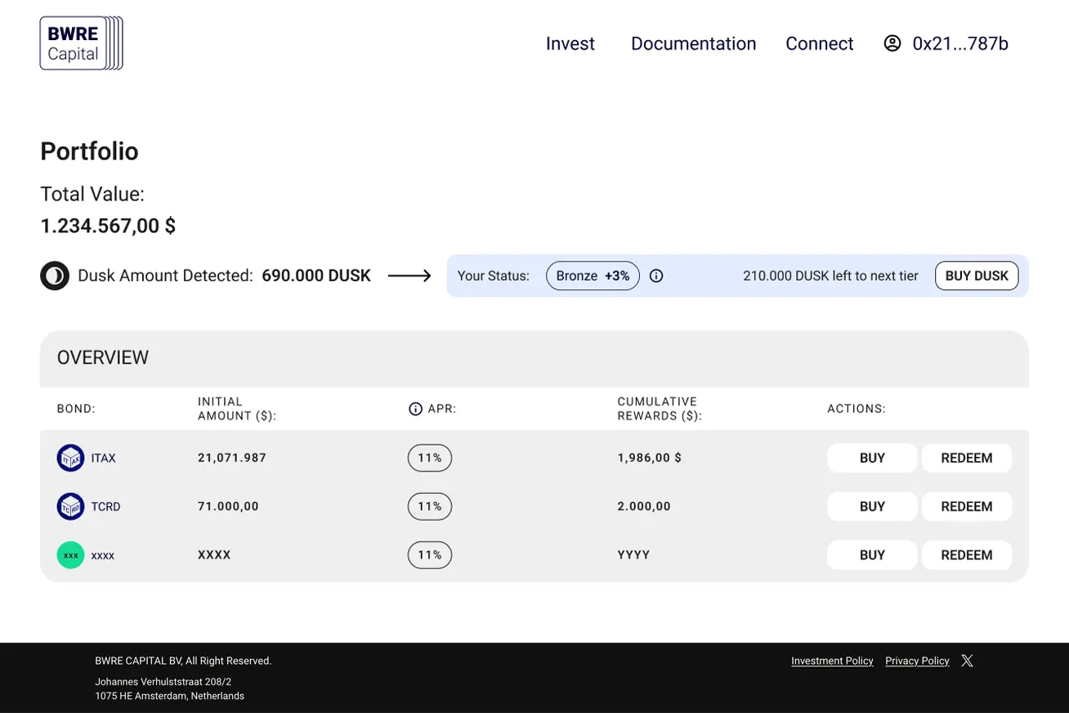Open the Documentation page
Image resolution: width=1069 pixels, height=713 pixels.
click(x=693, y=43)
